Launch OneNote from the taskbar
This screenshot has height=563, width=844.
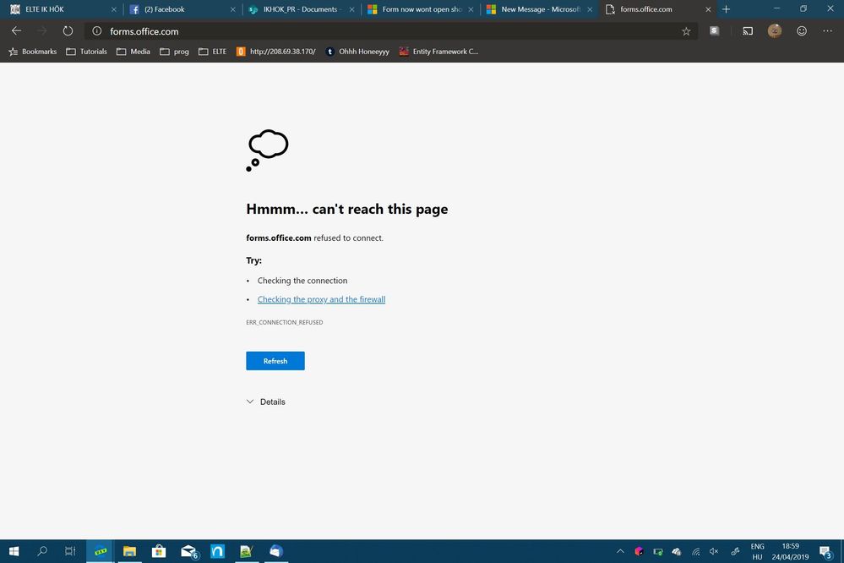tap(217, 551)
